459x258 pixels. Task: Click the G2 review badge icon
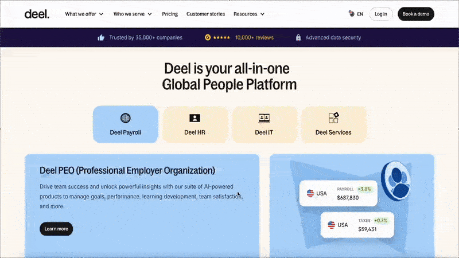pos(208,37)
